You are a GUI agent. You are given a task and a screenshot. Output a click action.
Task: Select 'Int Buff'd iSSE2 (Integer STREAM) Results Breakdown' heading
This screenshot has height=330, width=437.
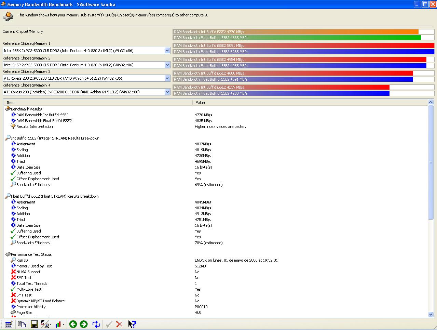pos(55,138)
